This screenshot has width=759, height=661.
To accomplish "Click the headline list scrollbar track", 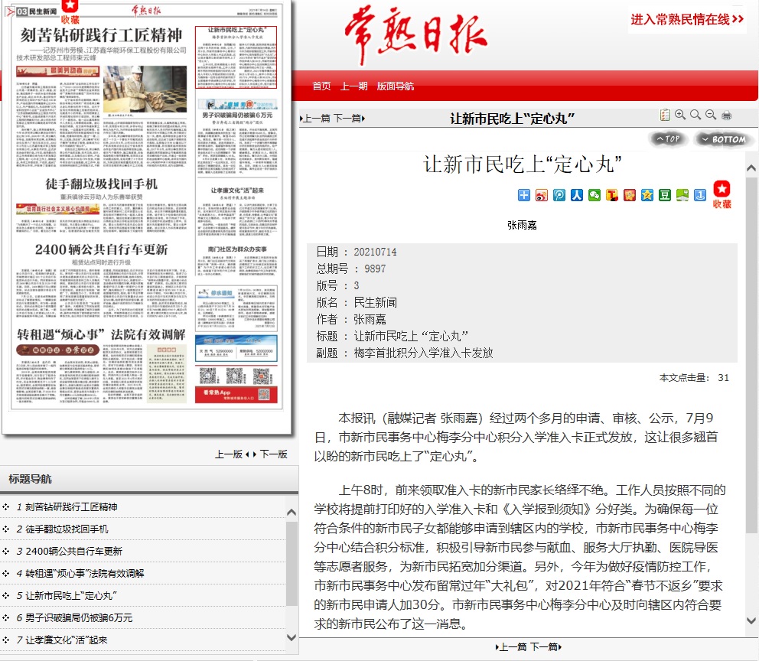I will 292,575.
